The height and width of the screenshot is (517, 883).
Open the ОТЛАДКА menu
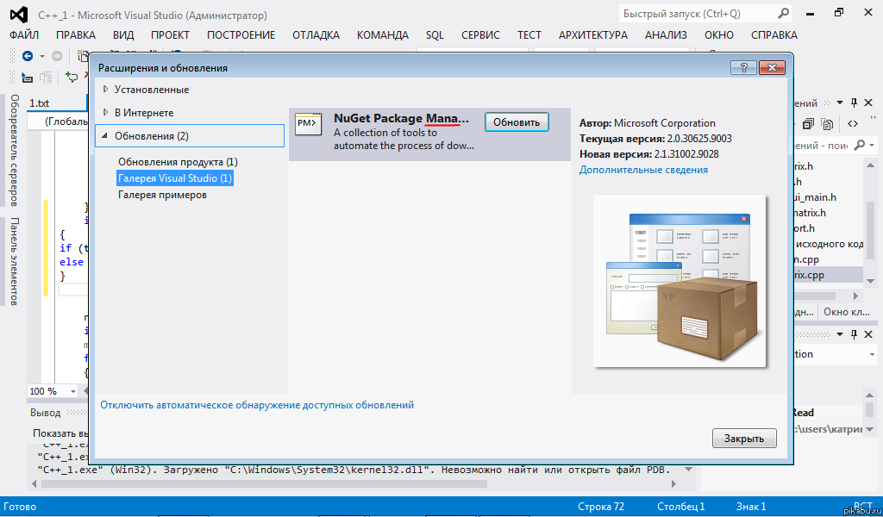tap(316, 35)
